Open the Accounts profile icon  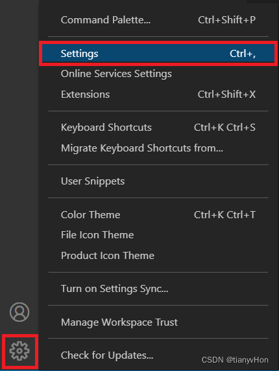19,312
